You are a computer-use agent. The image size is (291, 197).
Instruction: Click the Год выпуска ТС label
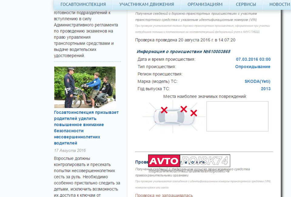pyautogui.click(x=154, y=89)
